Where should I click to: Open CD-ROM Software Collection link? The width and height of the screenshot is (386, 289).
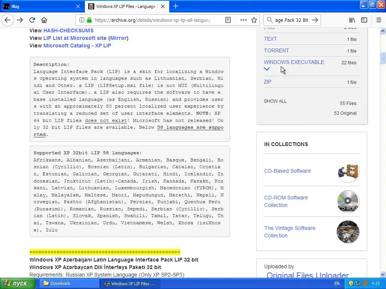click(286, 201)
